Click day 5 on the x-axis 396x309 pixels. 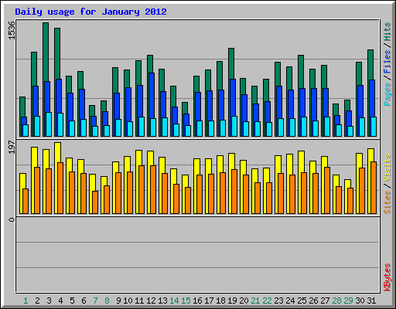click(72, 301)
